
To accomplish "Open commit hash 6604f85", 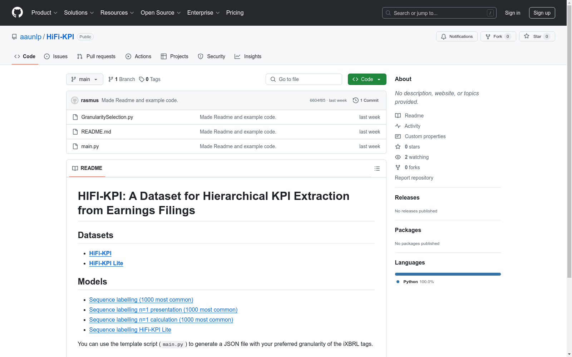I will pos(317,100).
